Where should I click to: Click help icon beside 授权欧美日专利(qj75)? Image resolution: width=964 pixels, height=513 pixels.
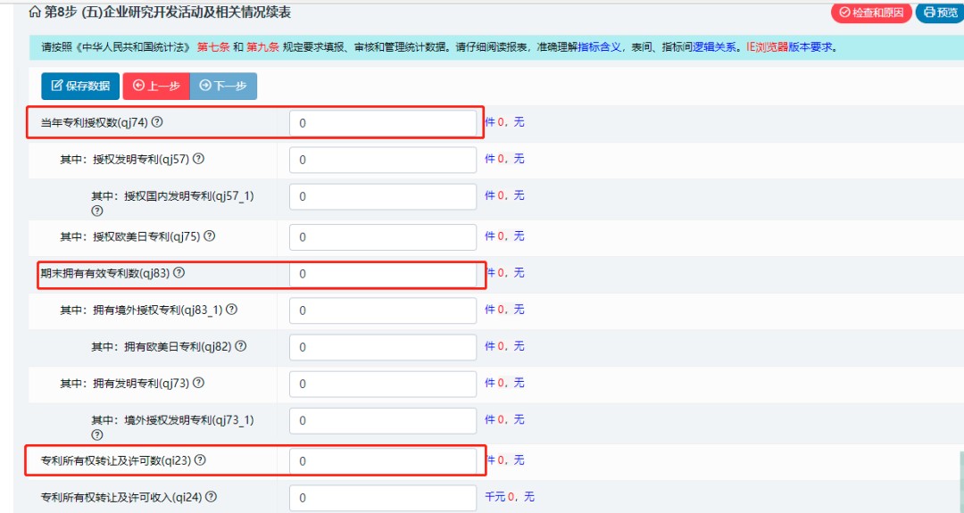coord(210,236)
